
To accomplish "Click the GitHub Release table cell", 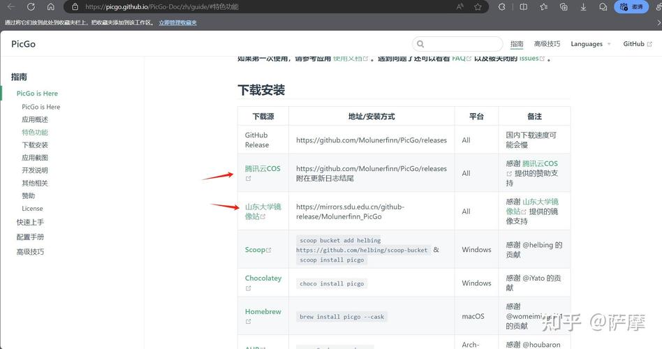I will click(263, 140).
